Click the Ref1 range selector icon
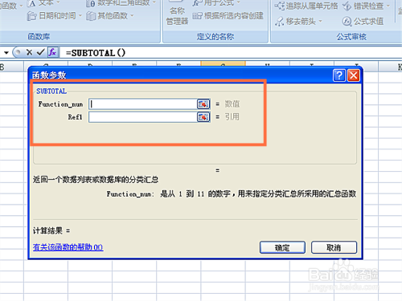Screen dimensions: 402x301 203,117
